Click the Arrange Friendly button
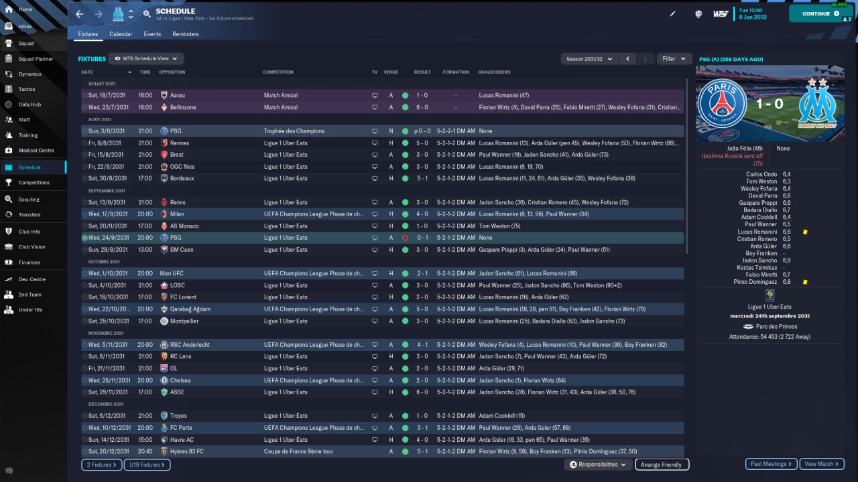This screenshot has height=482, width=858. pos(662,465)
